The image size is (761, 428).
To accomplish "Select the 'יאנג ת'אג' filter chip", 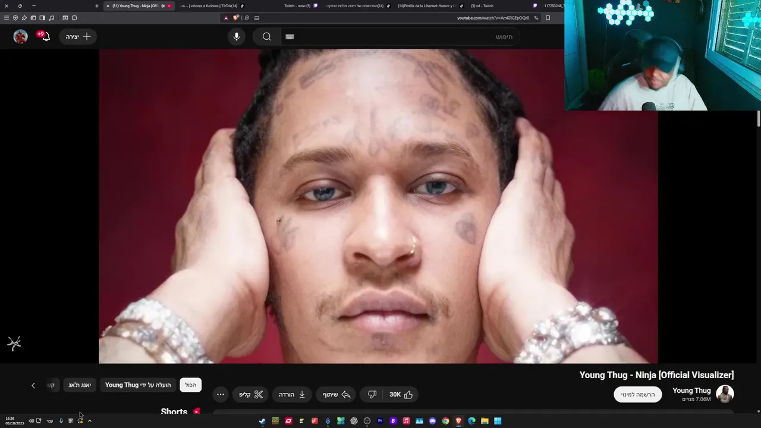I will pos(80,385).
